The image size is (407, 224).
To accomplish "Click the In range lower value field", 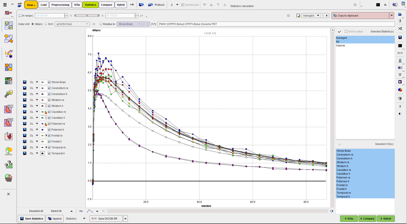I will [x=50, y=16].
